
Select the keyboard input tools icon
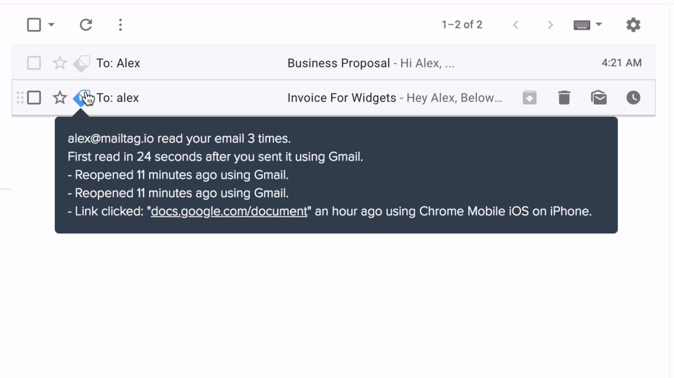point(582,24)
